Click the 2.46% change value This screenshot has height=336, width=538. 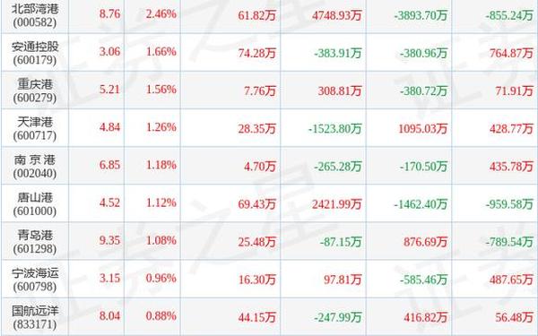(161, 14)
